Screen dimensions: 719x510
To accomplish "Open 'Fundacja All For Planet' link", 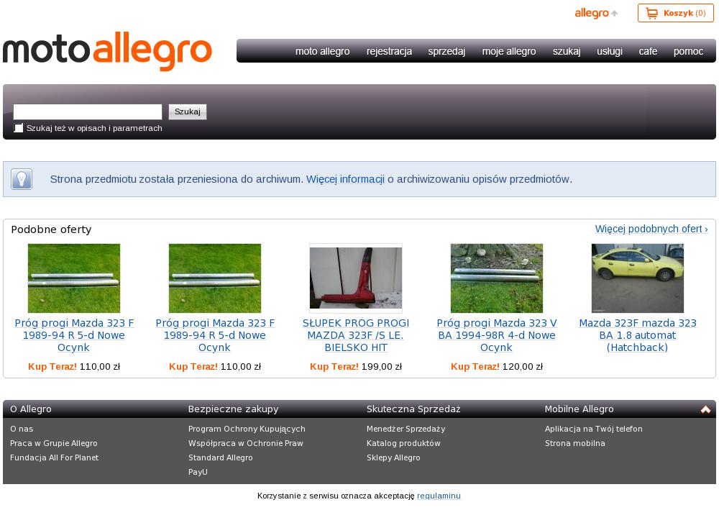I will [54, 457].
